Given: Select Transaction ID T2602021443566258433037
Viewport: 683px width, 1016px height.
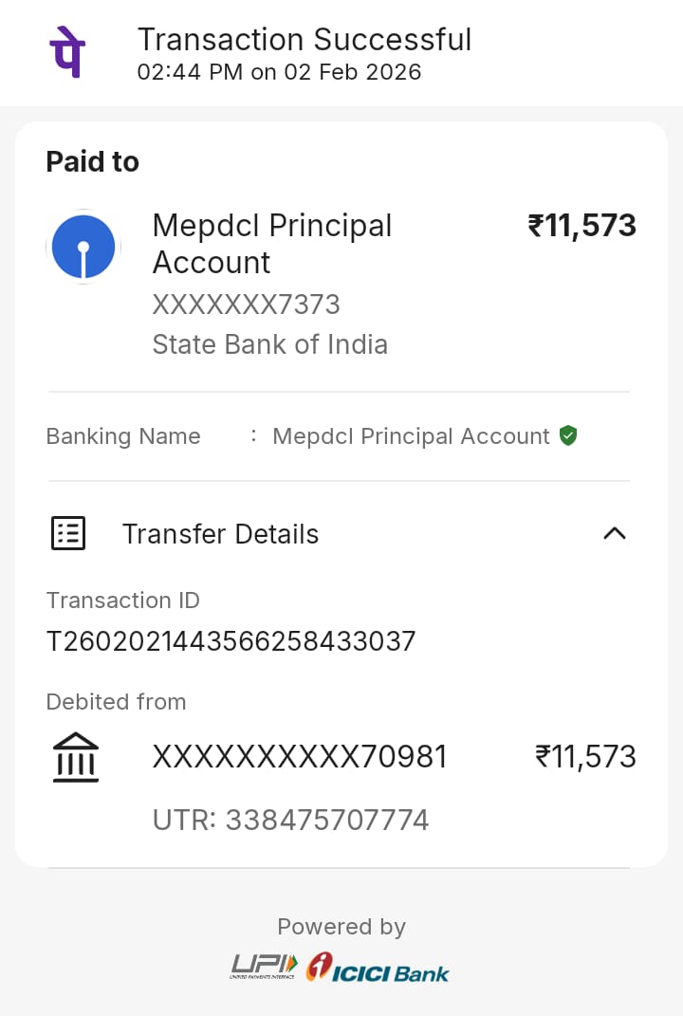Looking at the screenshot, I should click(231, 641).
